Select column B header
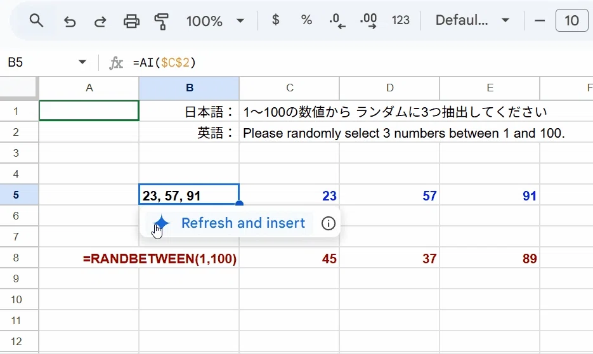This screenshot has height=354, width=593. tap(189, 88)
